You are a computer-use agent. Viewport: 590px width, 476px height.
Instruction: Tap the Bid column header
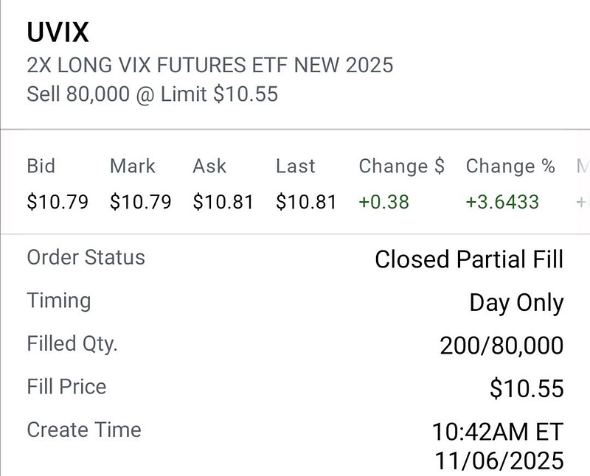click(41, 167)
